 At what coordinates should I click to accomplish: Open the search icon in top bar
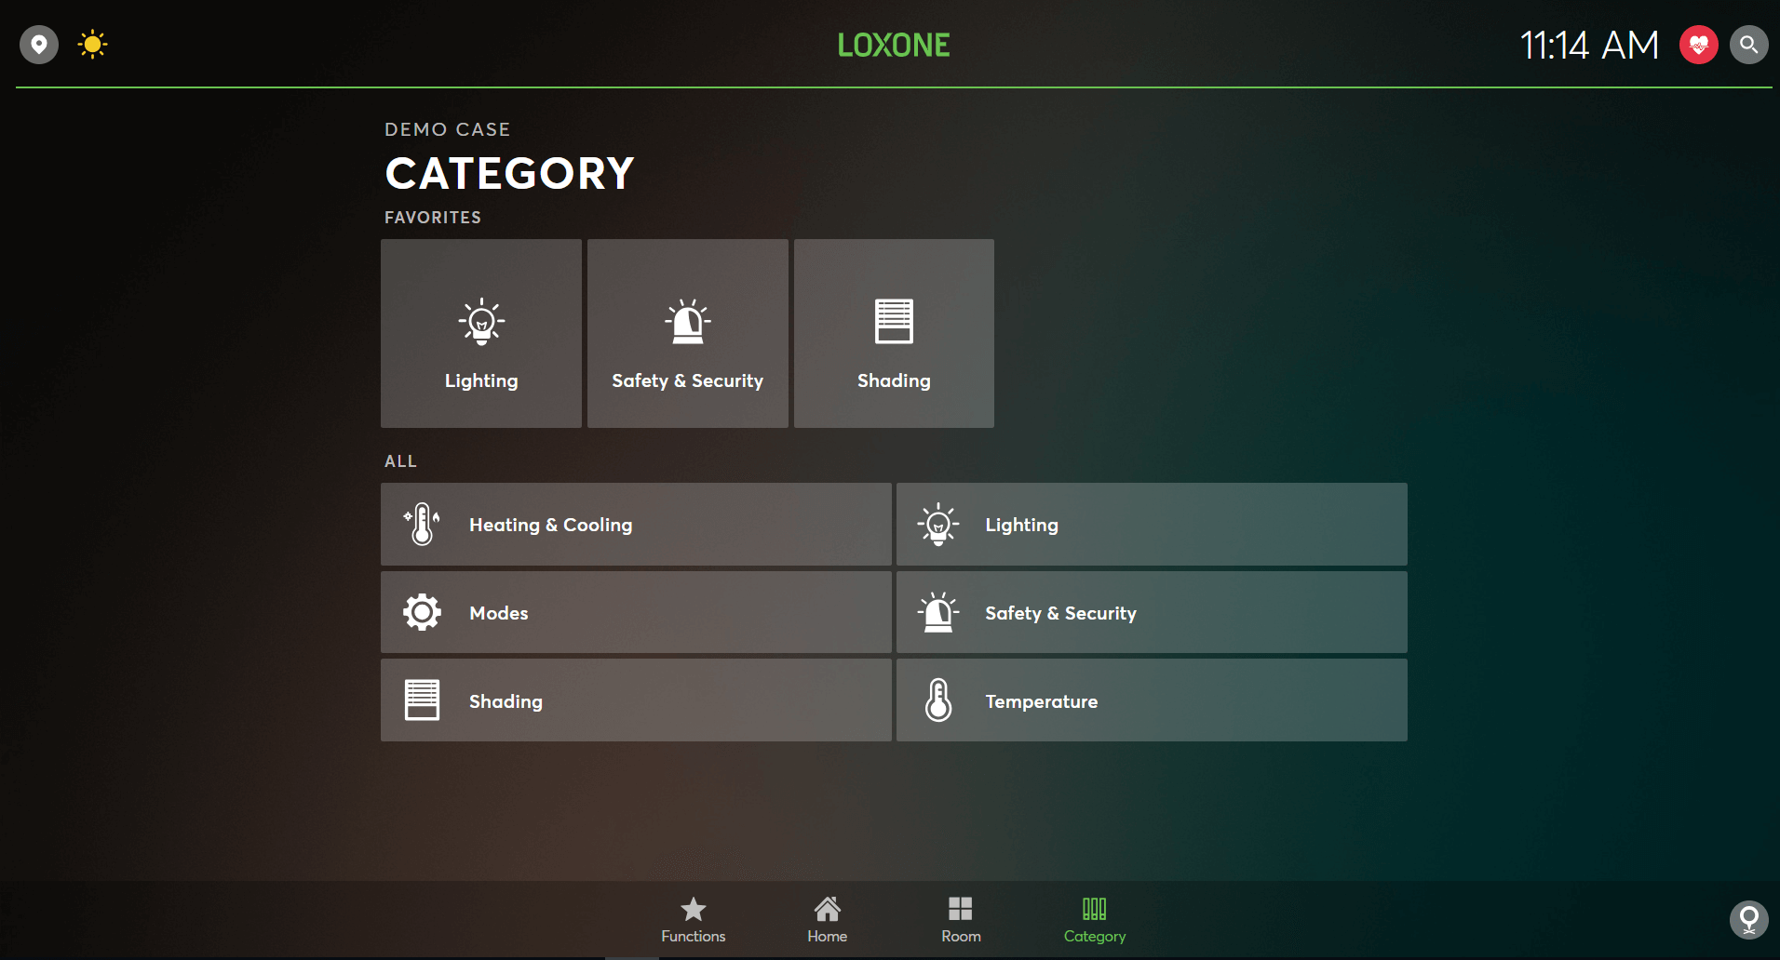[1748, 44]
